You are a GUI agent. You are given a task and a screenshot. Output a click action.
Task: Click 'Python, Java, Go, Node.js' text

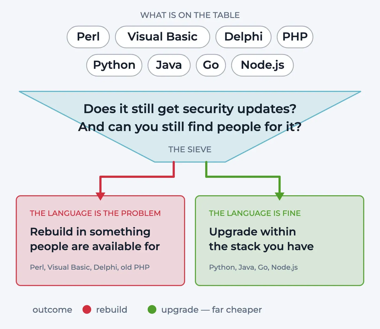254,267
